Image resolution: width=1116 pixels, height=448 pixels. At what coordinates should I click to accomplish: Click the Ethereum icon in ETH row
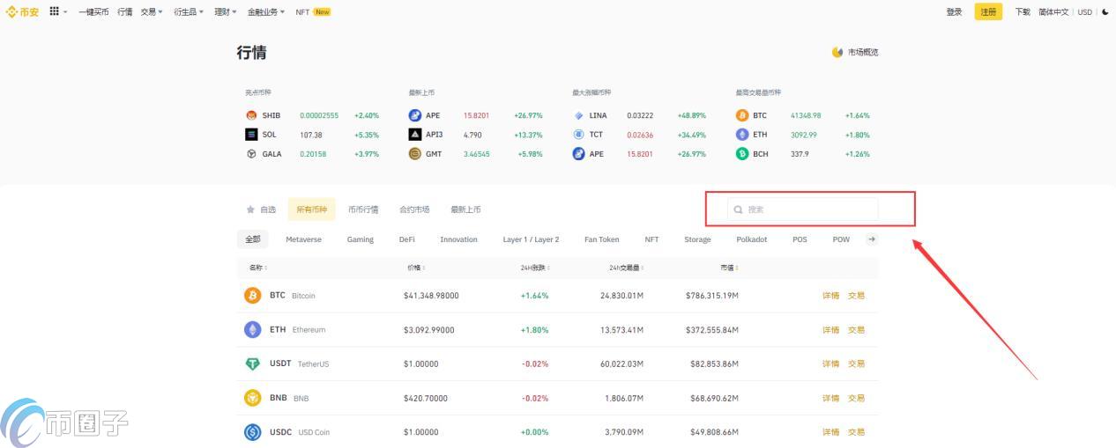coord(253,330)
